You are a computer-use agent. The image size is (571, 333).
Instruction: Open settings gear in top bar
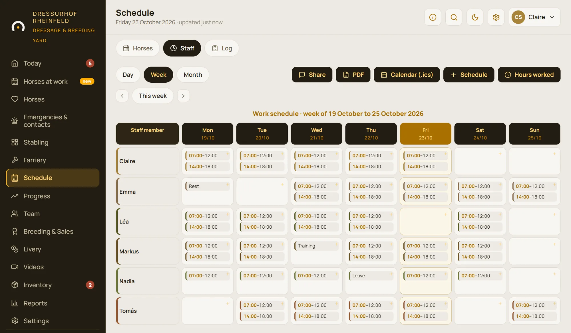tap(496, 17)
